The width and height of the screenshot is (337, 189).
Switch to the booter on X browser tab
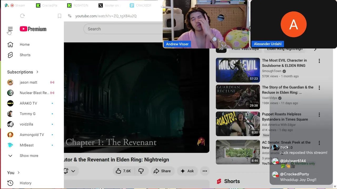[x=110, y=5]
